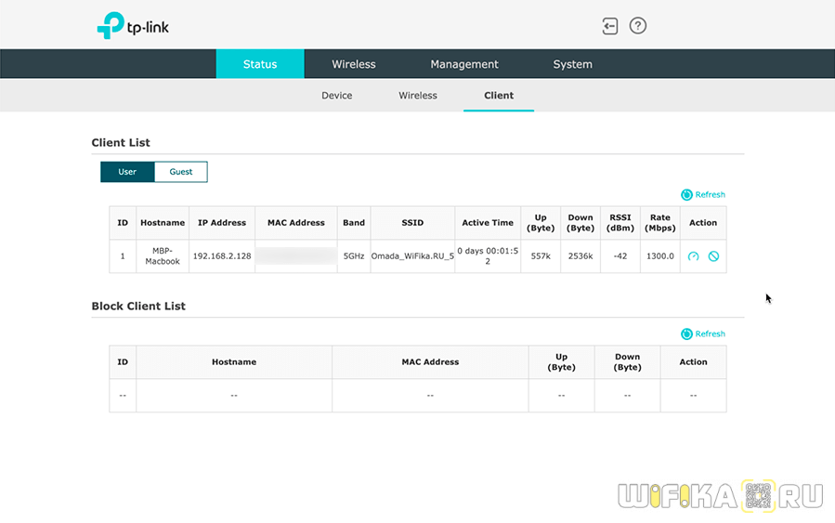Open the Wireless sub-tab under Status
Image resolution: width=835 pixels, height=523 pixels.
tap(418, 96)
